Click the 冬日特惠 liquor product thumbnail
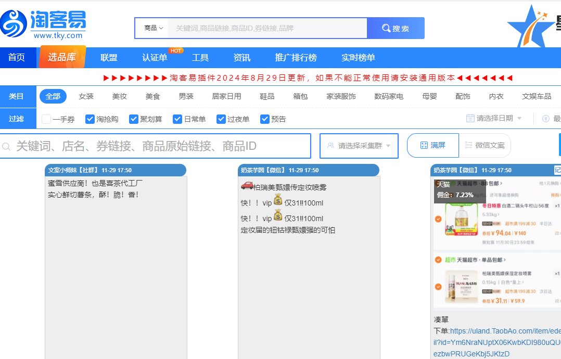This screenshot has height=359, width=561. [461, 219]
